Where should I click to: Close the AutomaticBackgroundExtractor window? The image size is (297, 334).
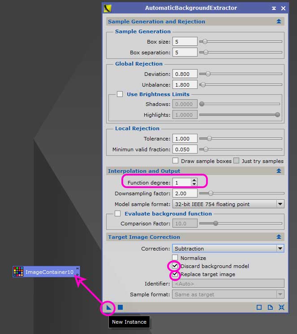[283, 9]
